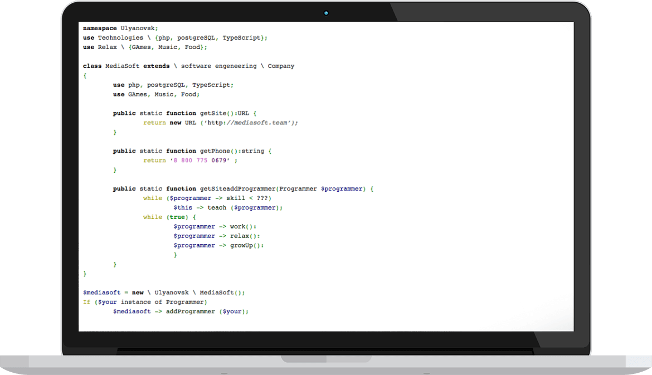This screenshot has width=652, height=375.
Task: Click the 'use Relax' import line
Action: (x=145, y=47)
